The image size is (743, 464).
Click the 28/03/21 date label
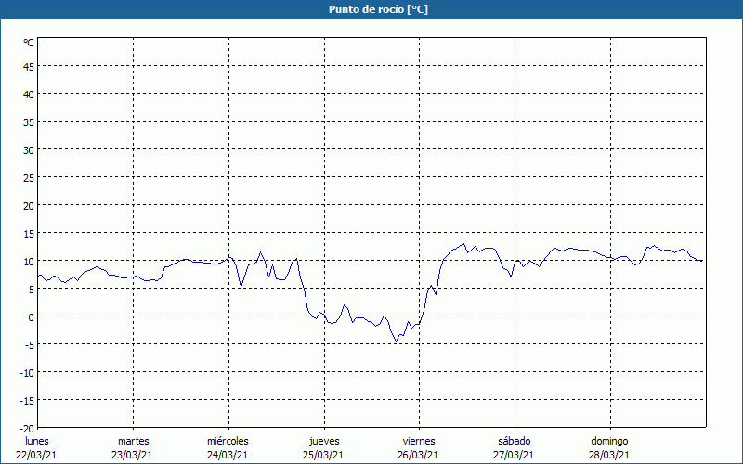(x=609, y=455)
